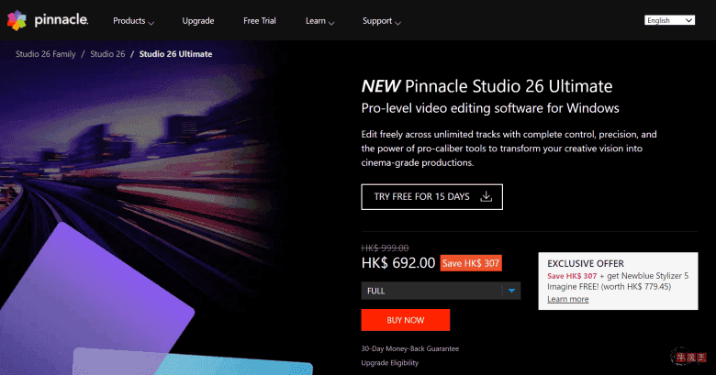Go to Studio 26 breadcrumb link
The height and width of the screenshot is (375, 716).
[109, 54]
